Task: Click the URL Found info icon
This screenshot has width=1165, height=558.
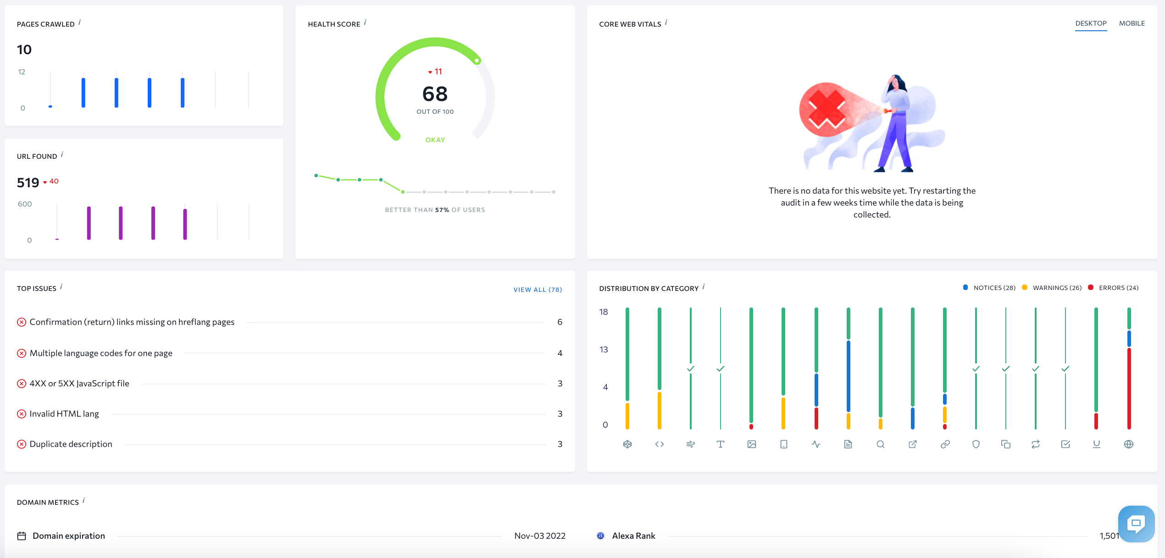Action: (x=62, y=155)
